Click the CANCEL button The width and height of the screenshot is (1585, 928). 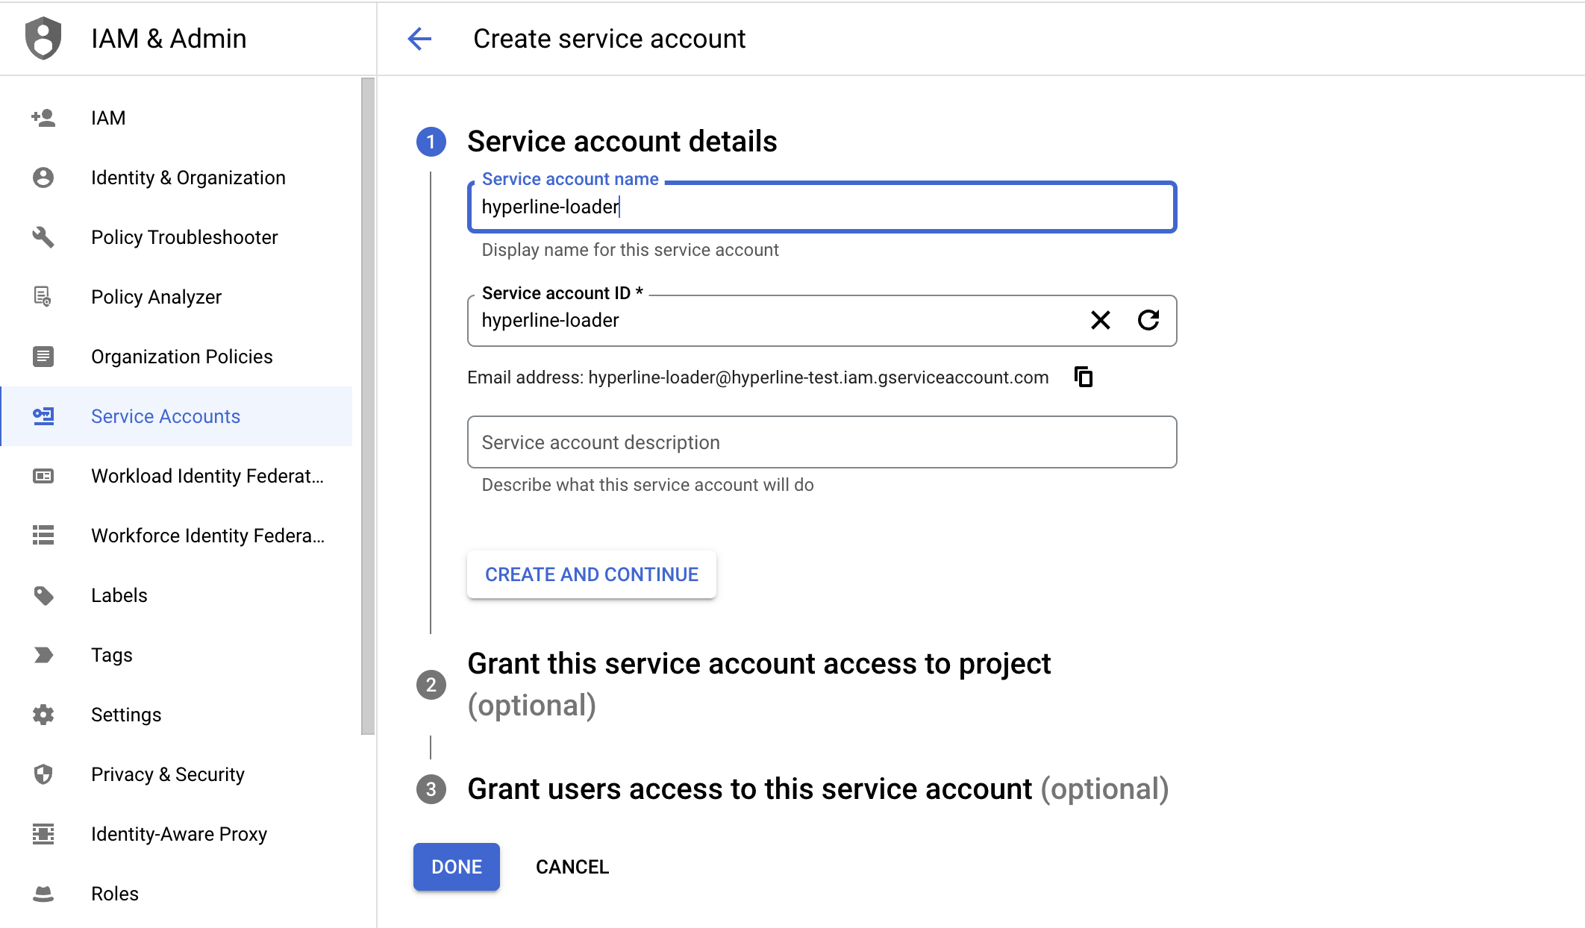[572, 867]
